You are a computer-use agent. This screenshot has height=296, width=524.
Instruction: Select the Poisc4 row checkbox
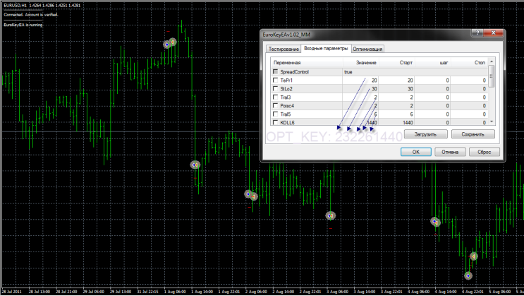coord(275,105)
